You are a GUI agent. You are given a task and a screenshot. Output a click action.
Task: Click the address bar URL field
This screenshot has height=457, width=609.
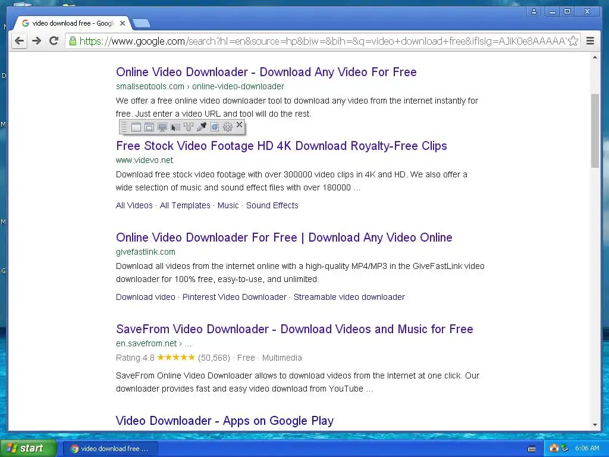pos(322,41)
